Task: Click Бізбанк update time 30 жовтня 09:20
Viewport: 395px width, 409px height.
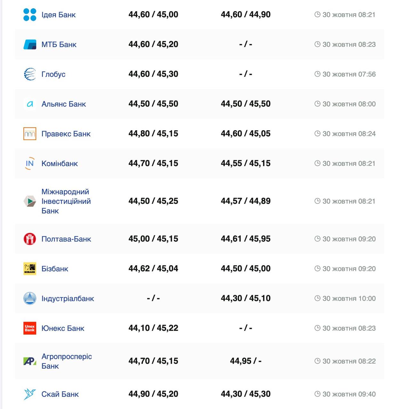Action: (x=349, y=269)
